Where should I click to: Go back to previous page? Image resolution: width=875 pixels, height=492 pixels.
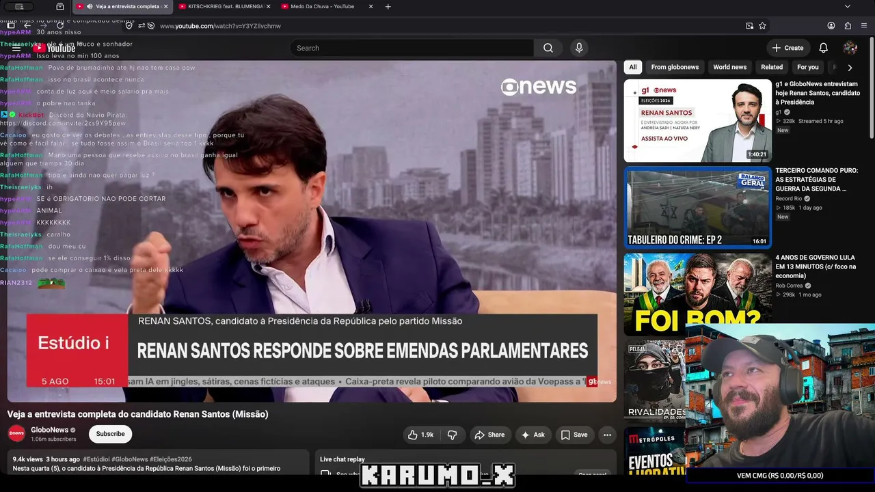coord(27,26)
